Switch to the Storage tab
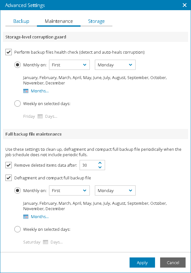Screen dimensions: 191x273 (x=96, y=21)
